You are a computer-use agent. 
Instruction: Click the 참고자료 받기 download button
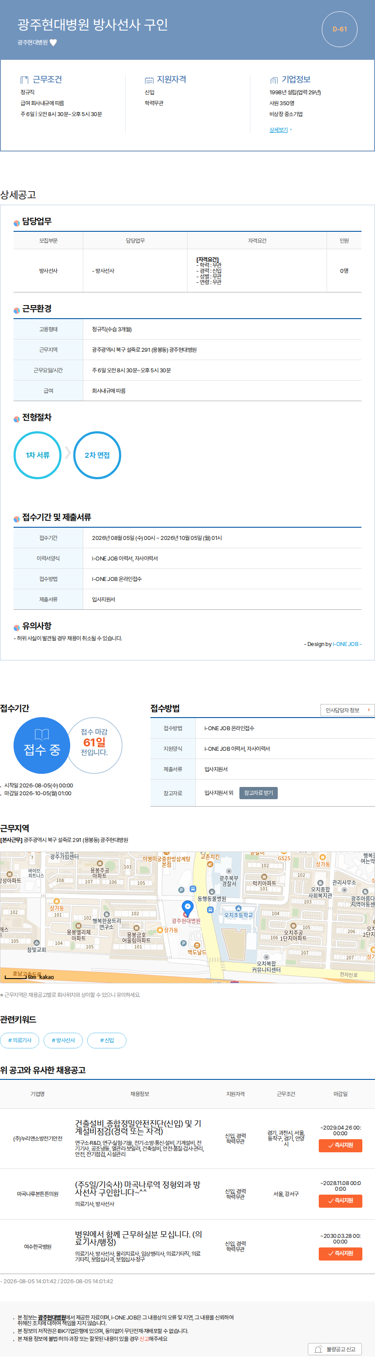[x=258, y=793]
